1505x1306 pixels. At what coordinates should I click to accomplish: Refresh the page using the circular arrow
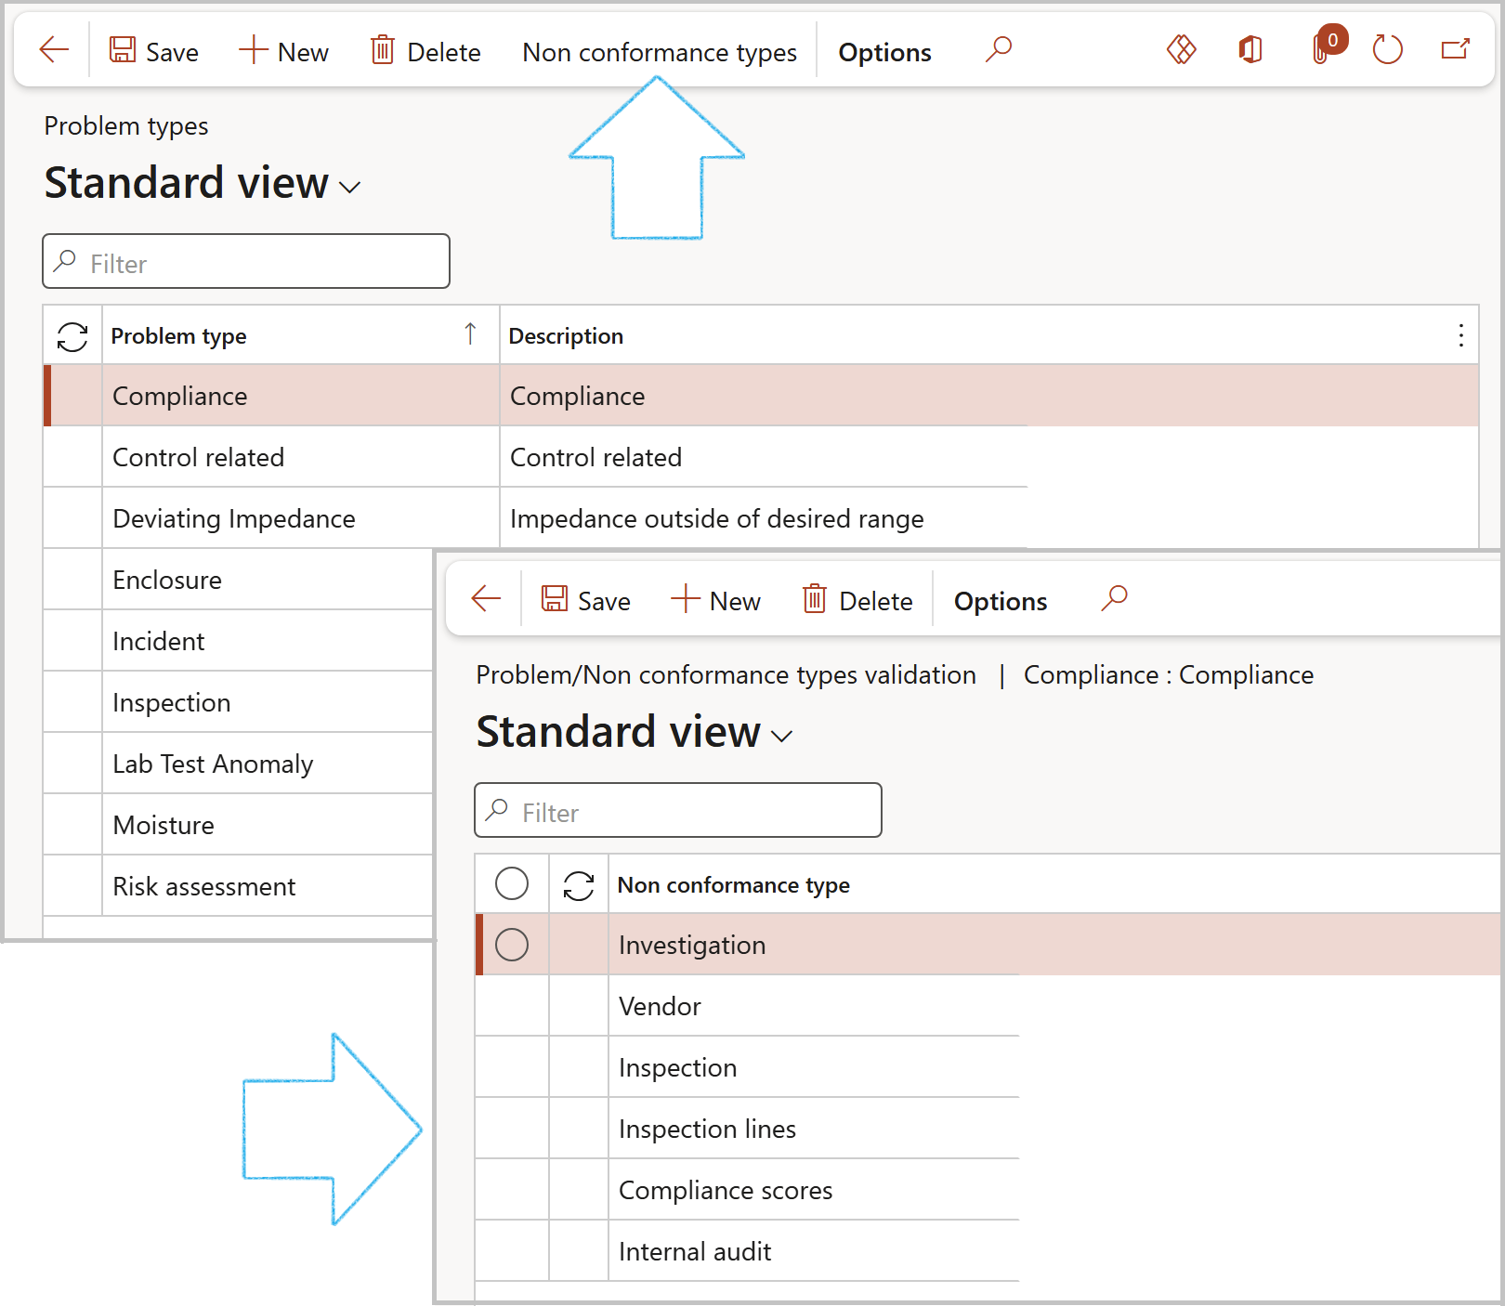point(1387,49)
